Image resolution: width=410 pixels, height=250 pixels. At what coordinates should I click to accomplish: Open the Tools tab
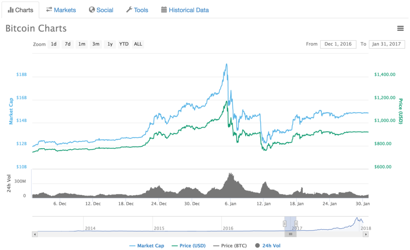coord(137,10)
